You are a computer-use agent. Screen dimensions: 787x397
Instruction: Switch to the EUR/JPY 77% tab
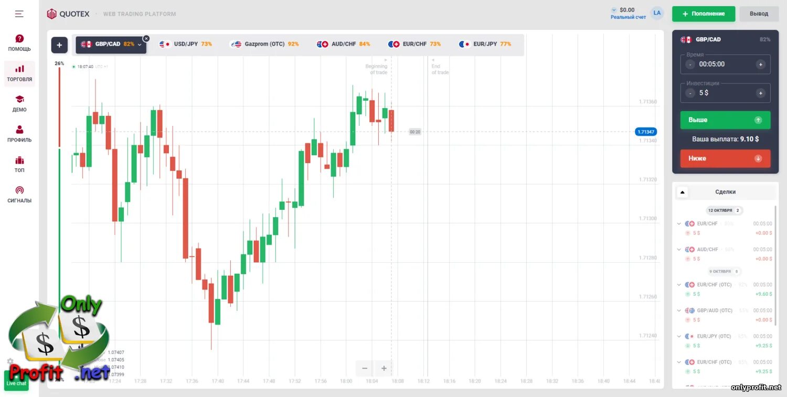pyautogui.click(x=485, y=44)
